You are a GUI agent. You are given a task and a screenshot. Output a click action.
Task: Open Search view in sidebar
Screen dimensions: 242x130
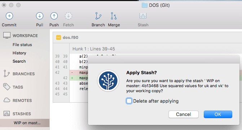19,61
